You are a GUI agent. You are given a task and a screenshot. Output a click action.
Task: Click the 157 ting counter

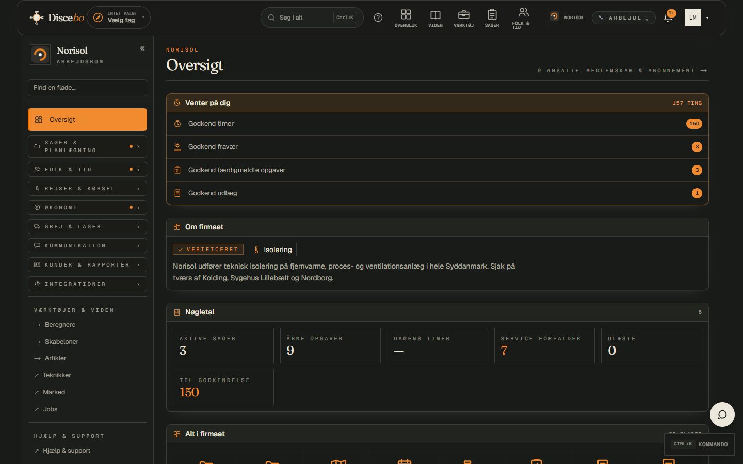[687, 103]
